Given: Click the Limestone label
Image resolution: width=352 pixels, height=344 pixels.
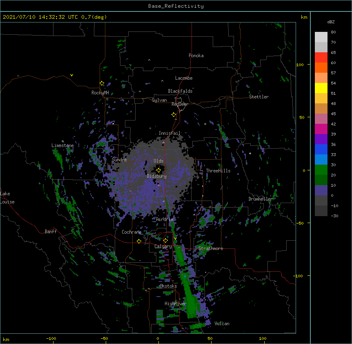Looking at the screenshot, I should (x=62, y=145).
